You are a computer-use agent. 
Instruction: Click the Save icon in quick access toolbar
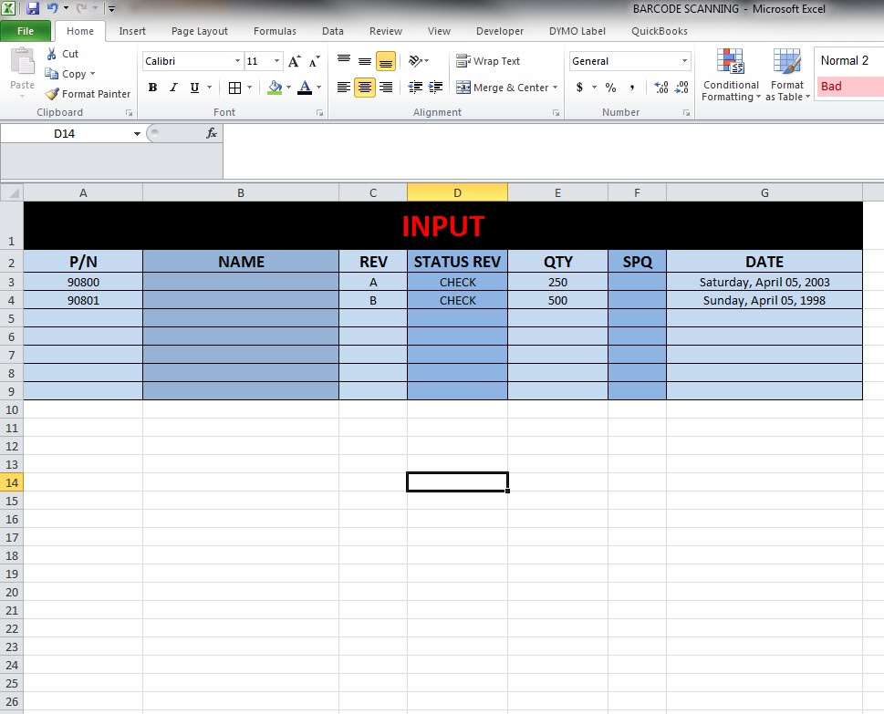(x=33, y=8)
